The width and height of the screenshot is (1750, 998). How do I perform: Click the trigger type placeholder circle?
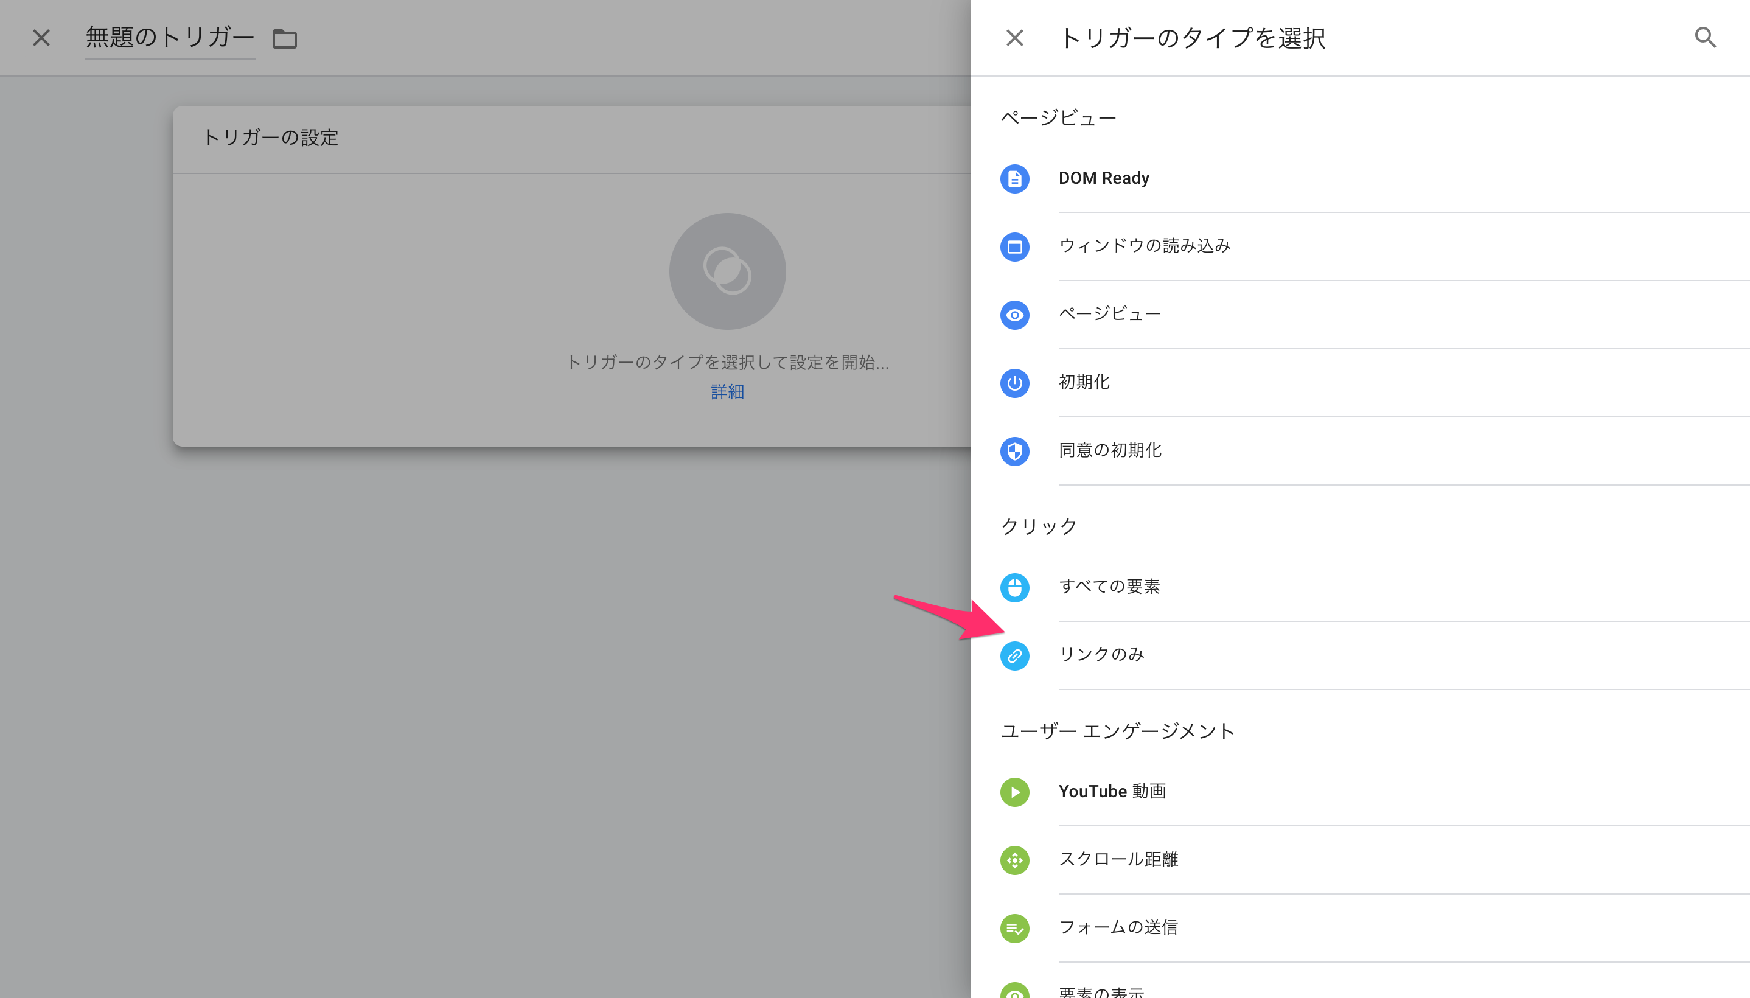click(x=727, y=271)
